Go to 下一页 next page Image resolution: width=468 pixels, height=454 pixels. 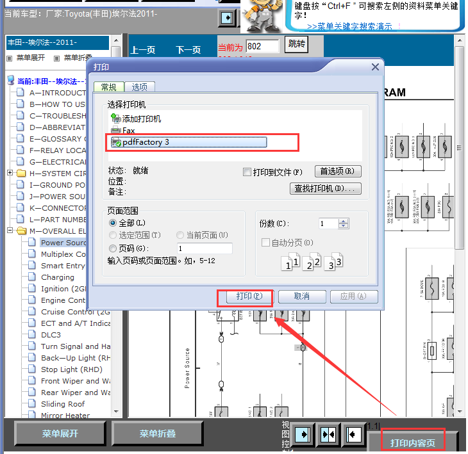point(188,50)
